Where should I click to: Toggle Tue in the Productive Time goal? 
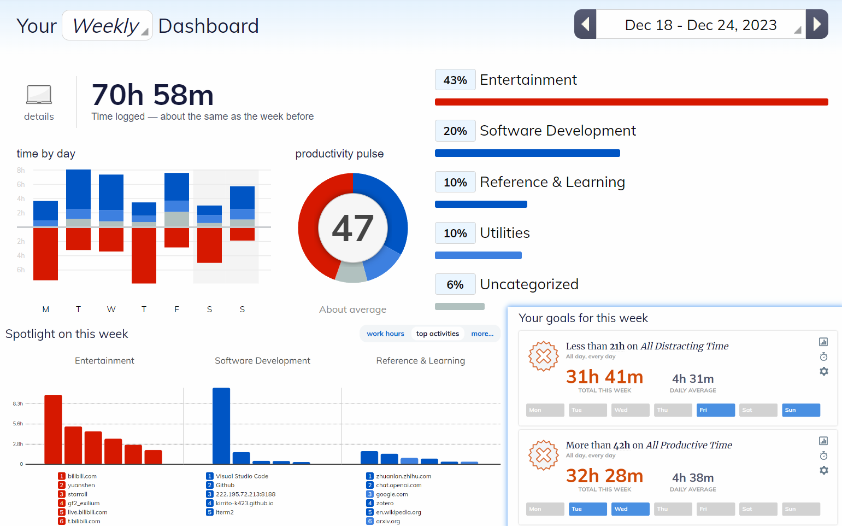587,509
